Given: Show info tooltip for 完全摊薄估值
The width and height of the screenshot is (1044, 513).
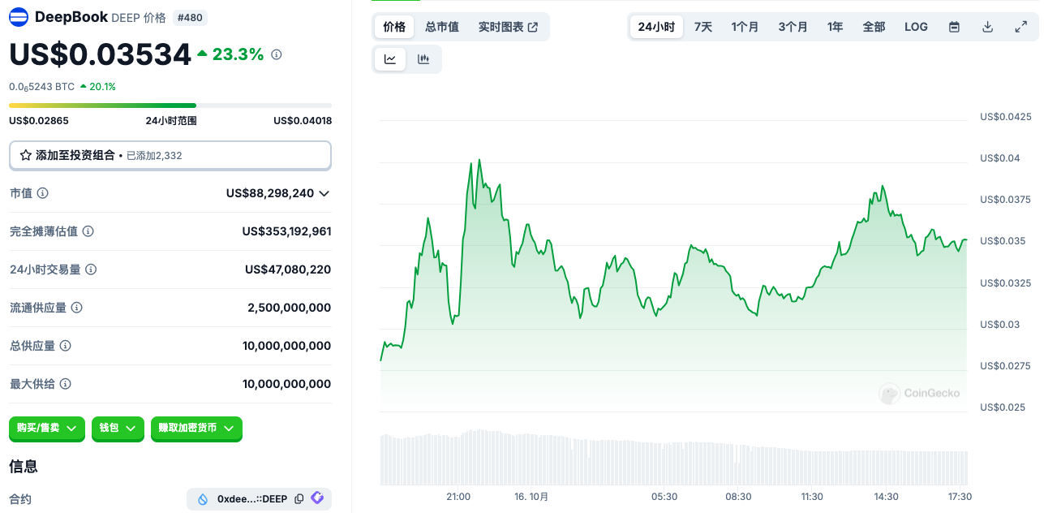Looking at the screenshot, I should (x=88, y=231).
